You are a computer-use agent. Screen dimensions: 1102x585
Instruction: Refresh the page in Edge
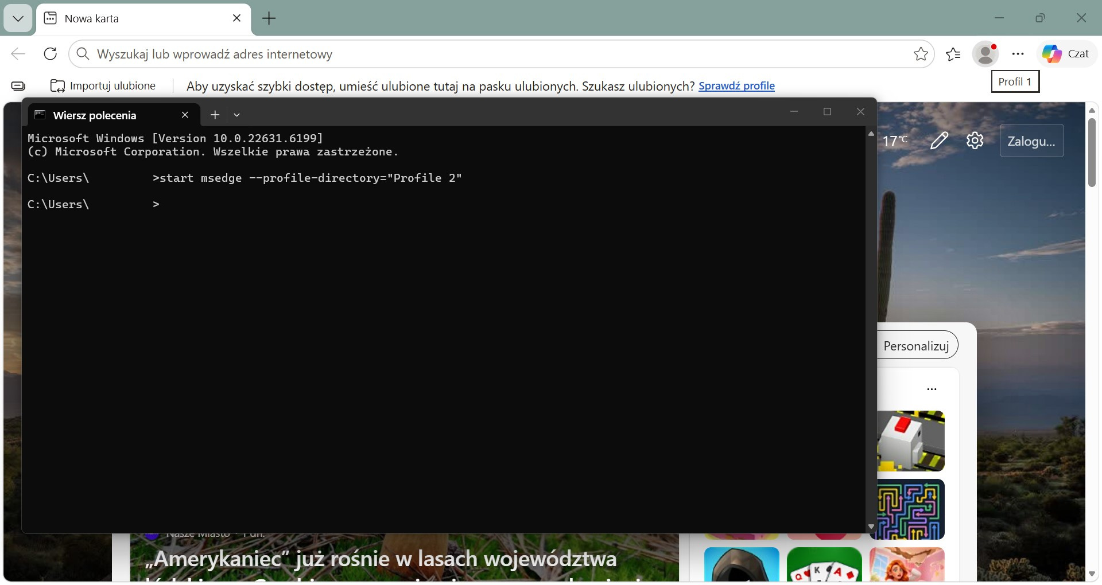tap(51, 54)
